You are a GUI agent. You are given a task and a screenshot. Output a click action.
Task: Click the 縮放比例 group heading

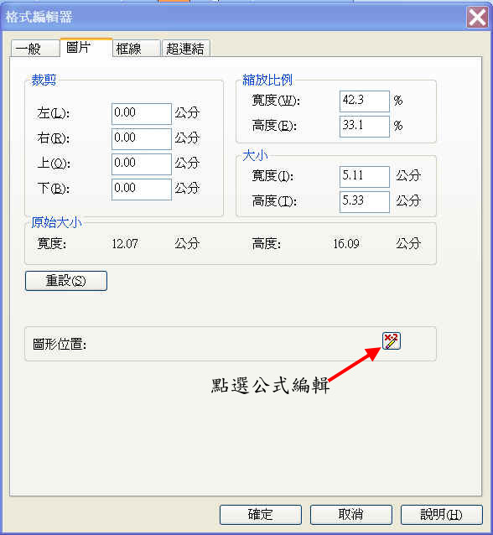[x=267, y=80]
